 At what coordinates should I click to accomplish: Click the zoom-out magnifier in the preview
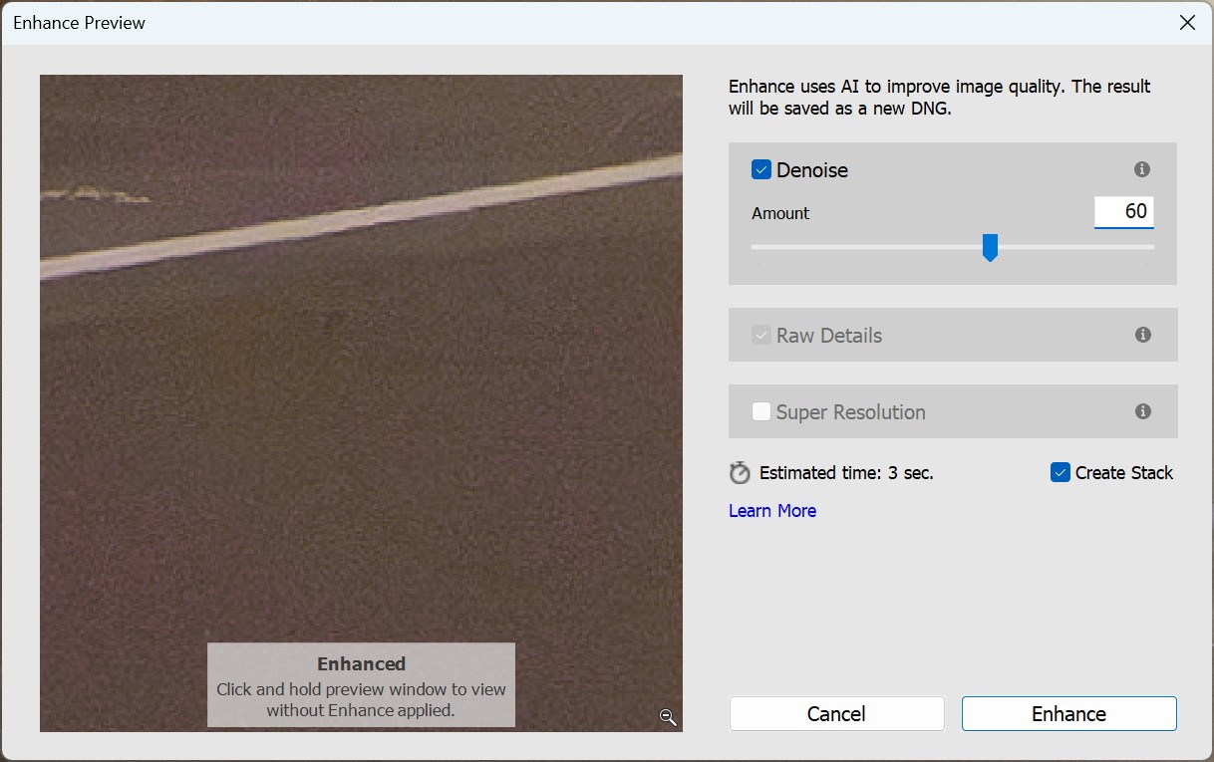point(668,717)
